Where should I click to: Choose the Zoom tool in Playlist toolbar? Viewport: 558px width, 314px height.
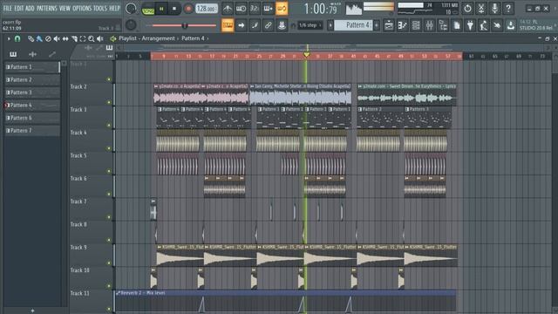(92, 38)
